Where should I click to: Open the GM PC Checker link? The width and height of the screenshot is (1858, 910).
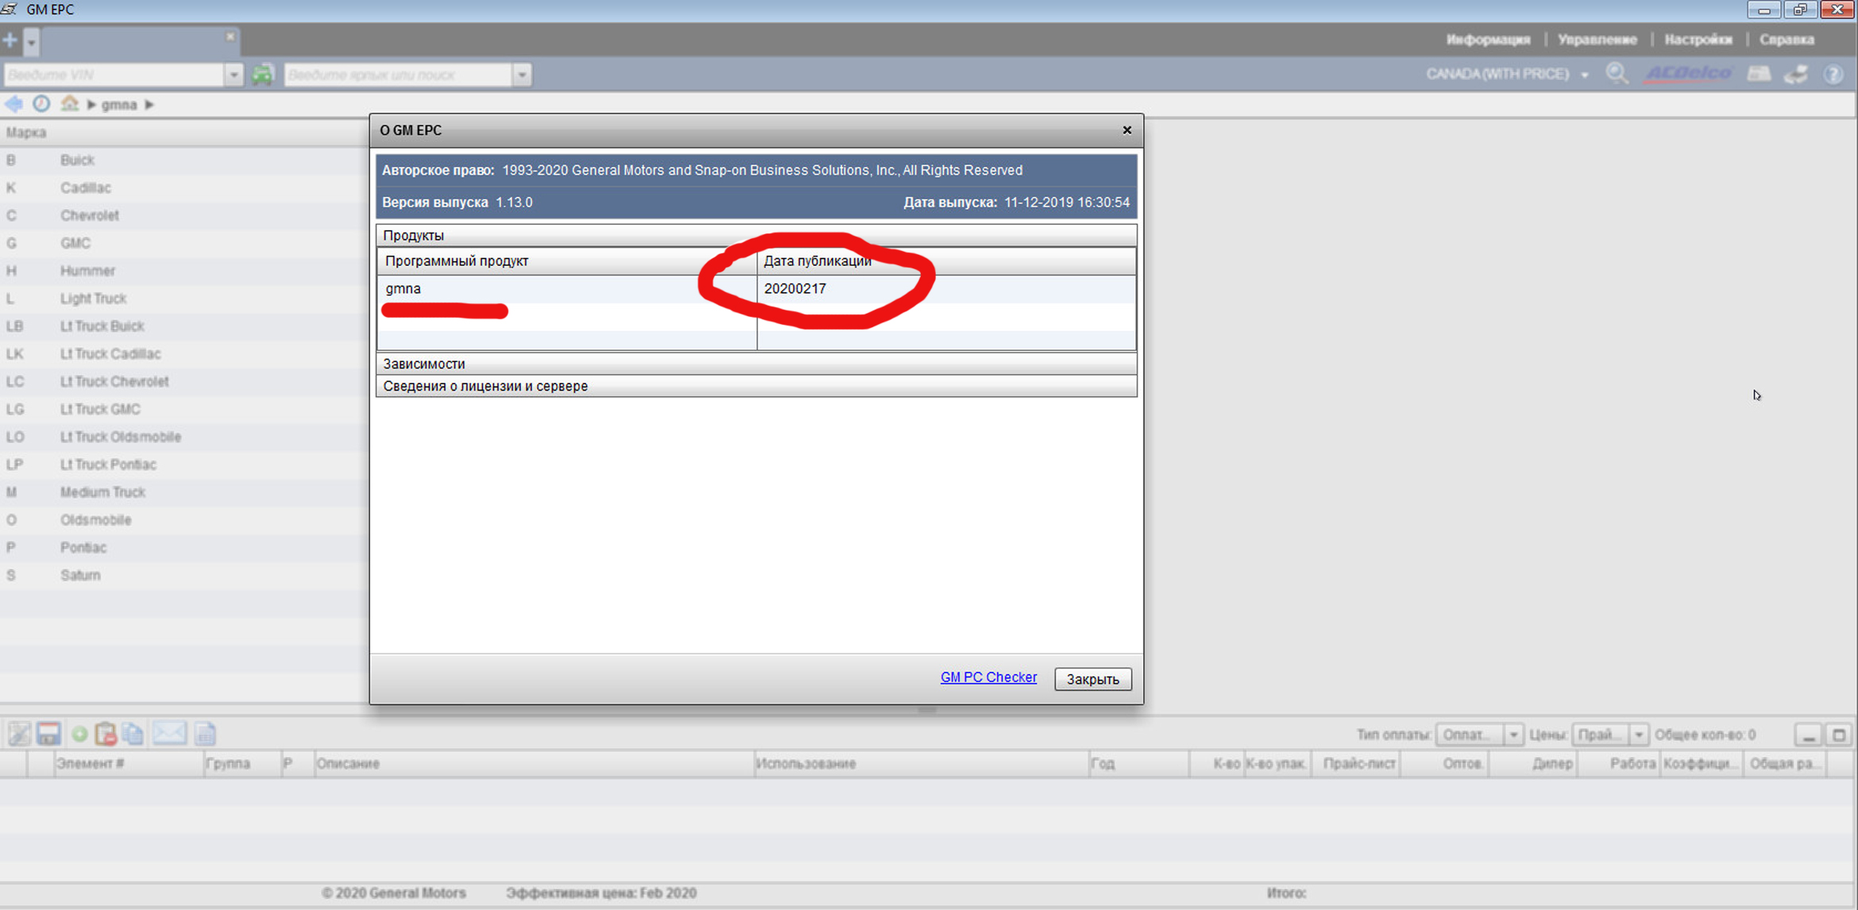point(988,677)
